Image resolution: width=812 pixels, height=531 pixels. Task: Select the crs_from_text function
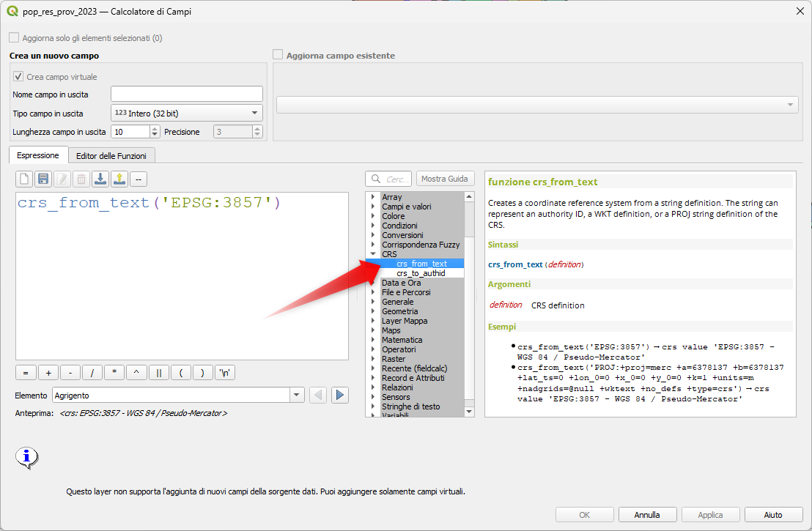click(x=421, y=264)
